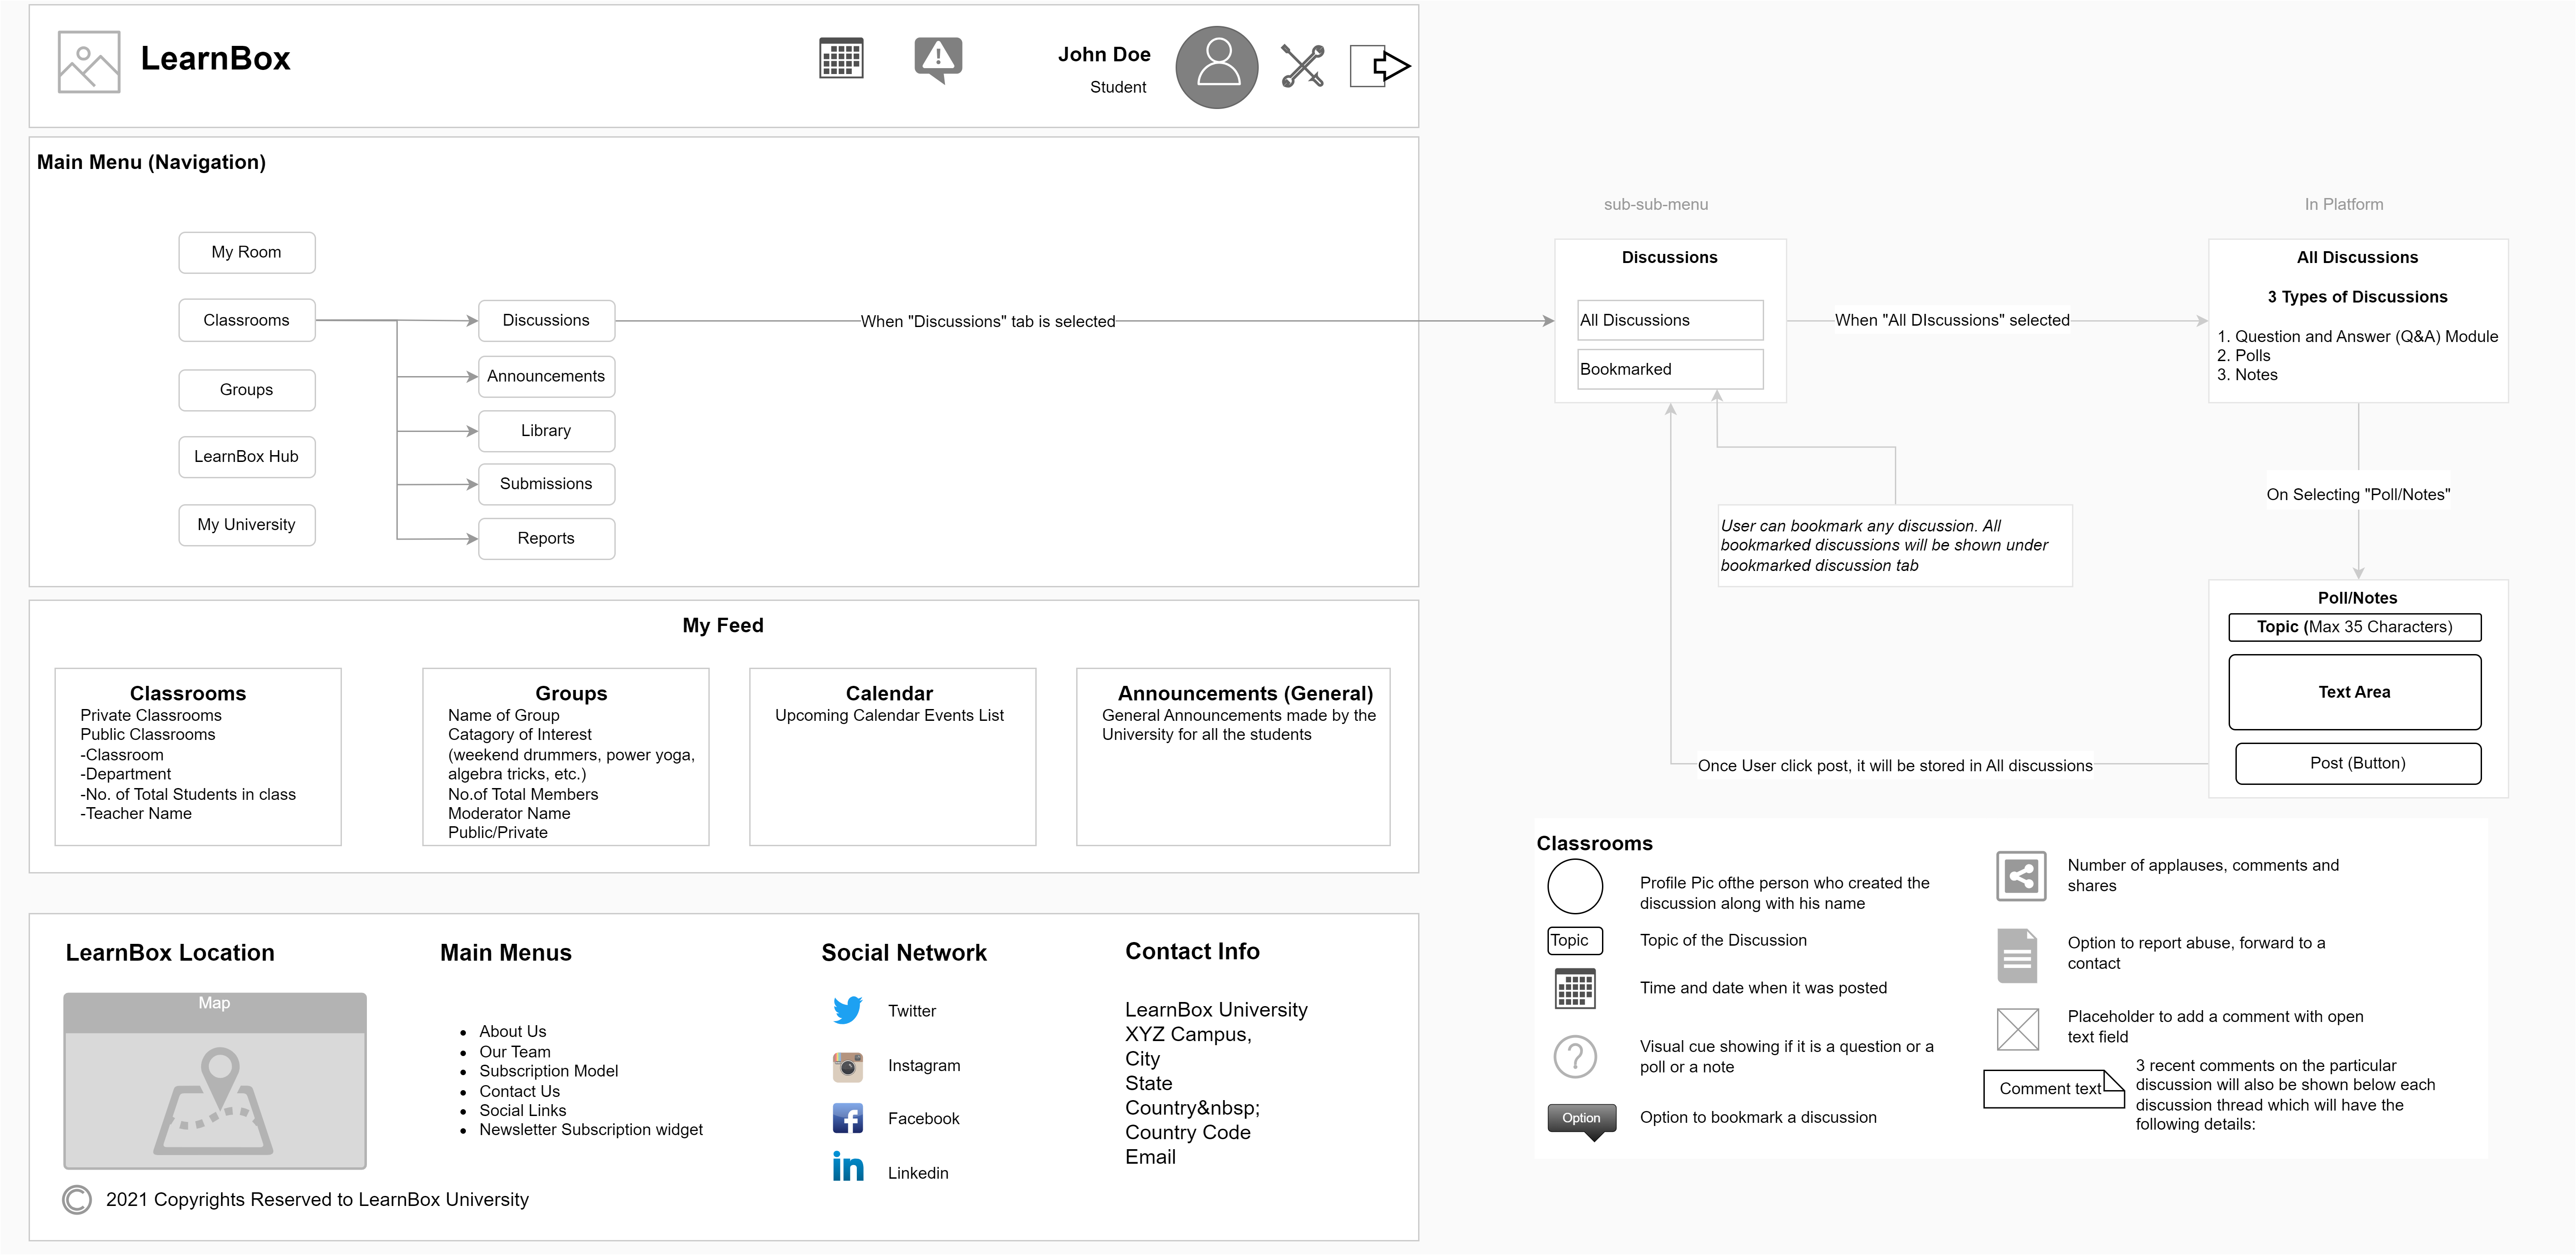Select the My Room menu item
This screenshot has height=1255, width=2576.
click(x=246, y=252)
